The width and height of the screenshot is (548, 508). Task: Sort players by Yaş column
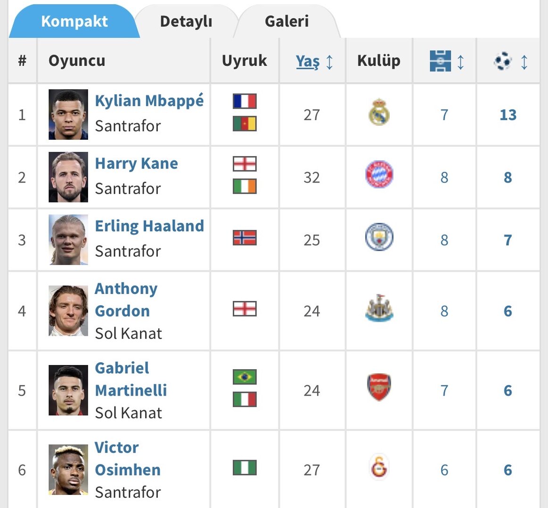(x=308, y=61)
